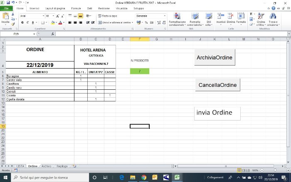Click the accounting currency format icon
This screenshot has width=291, height=182.
point(138,22)
